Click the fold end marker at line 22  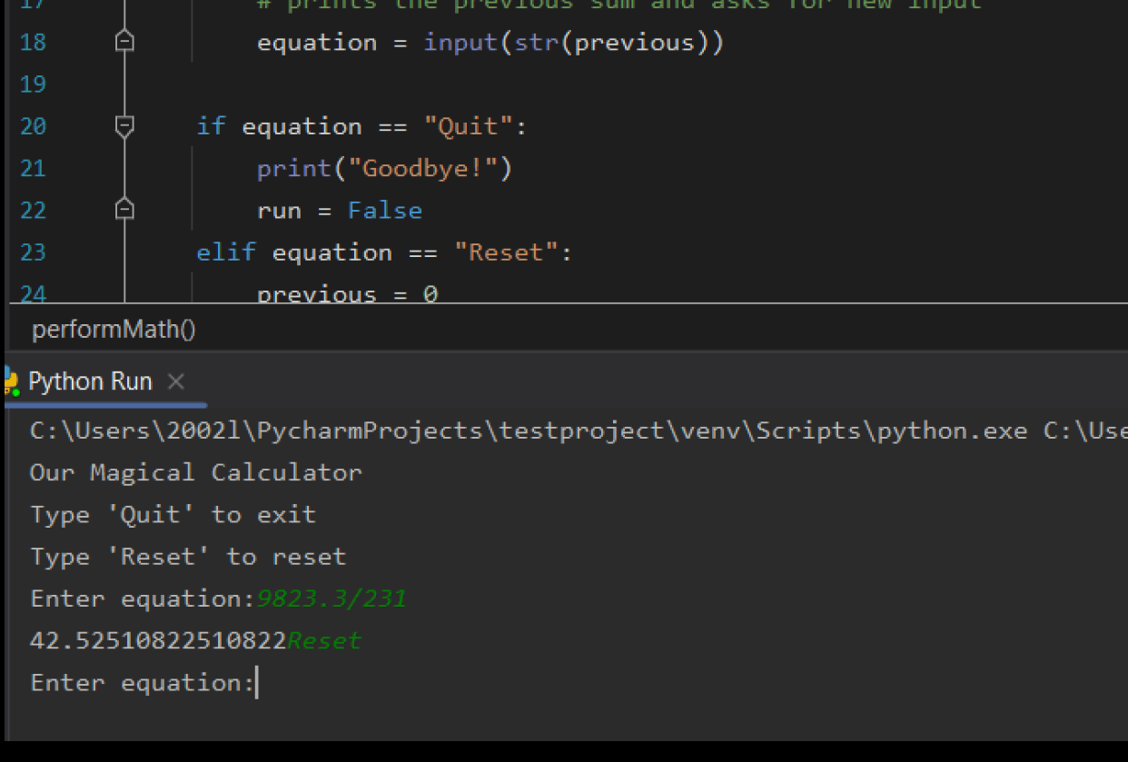point(125,210)
